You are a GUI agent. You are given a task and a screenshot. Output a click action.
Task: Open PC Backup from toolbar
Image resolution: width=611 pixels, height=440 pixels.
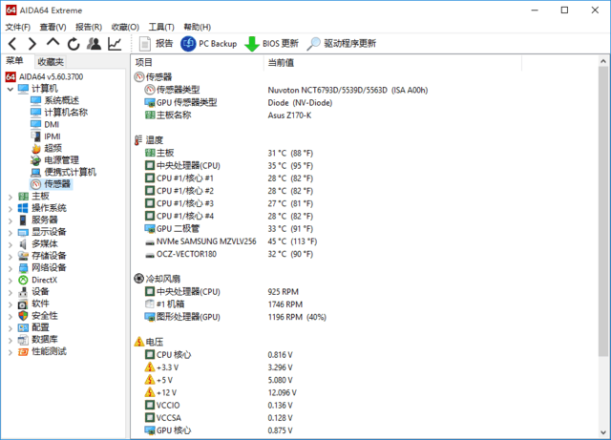[x=208, y=43]
